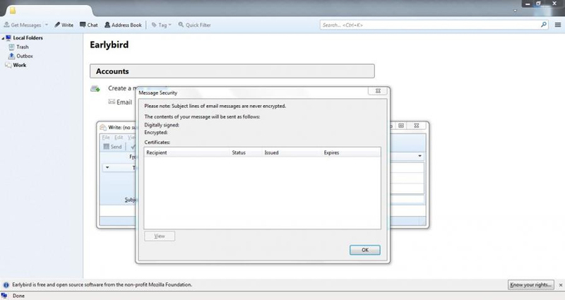Collapse the Local Folders tree node
Screen dimensions: 565x300
tap(3, 38)
